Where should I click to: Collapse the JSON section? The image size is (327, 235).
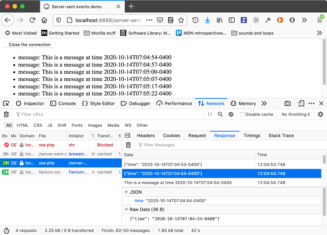coord(126,192)
